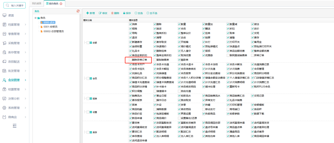Click the 全不选 button
The height and width of the screenshot is (143, 334).
tap(152, 13)
